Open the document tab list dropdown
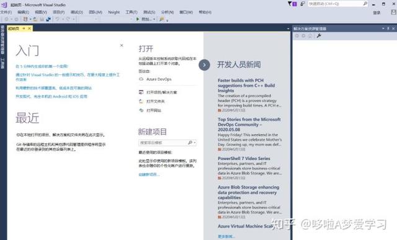Image resolution: width=397 pixels, height=240 pixels. [288, 29]
